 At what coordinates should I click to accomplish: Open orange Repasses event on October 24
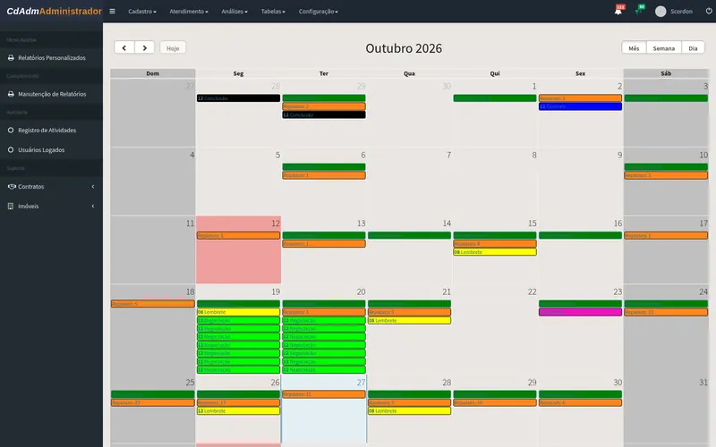click(666, 312)
